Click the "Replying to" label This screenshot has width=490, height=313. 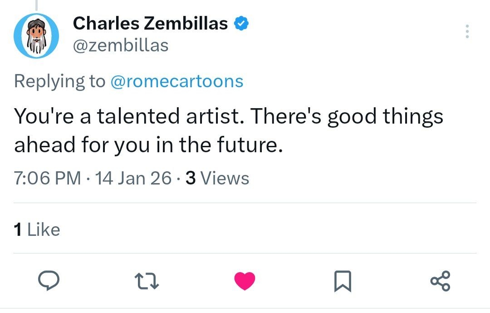click(x=59, y=81)
